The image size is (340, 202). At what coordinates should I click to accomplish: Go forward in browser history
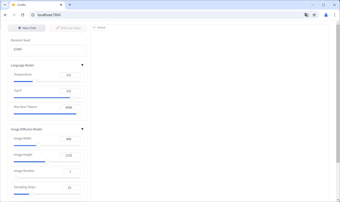[14, 15]
